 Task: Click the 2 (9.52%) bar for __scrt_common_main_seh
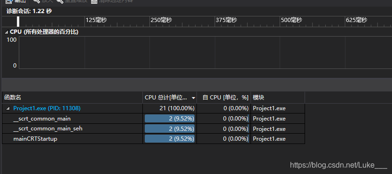click(170, 129)
